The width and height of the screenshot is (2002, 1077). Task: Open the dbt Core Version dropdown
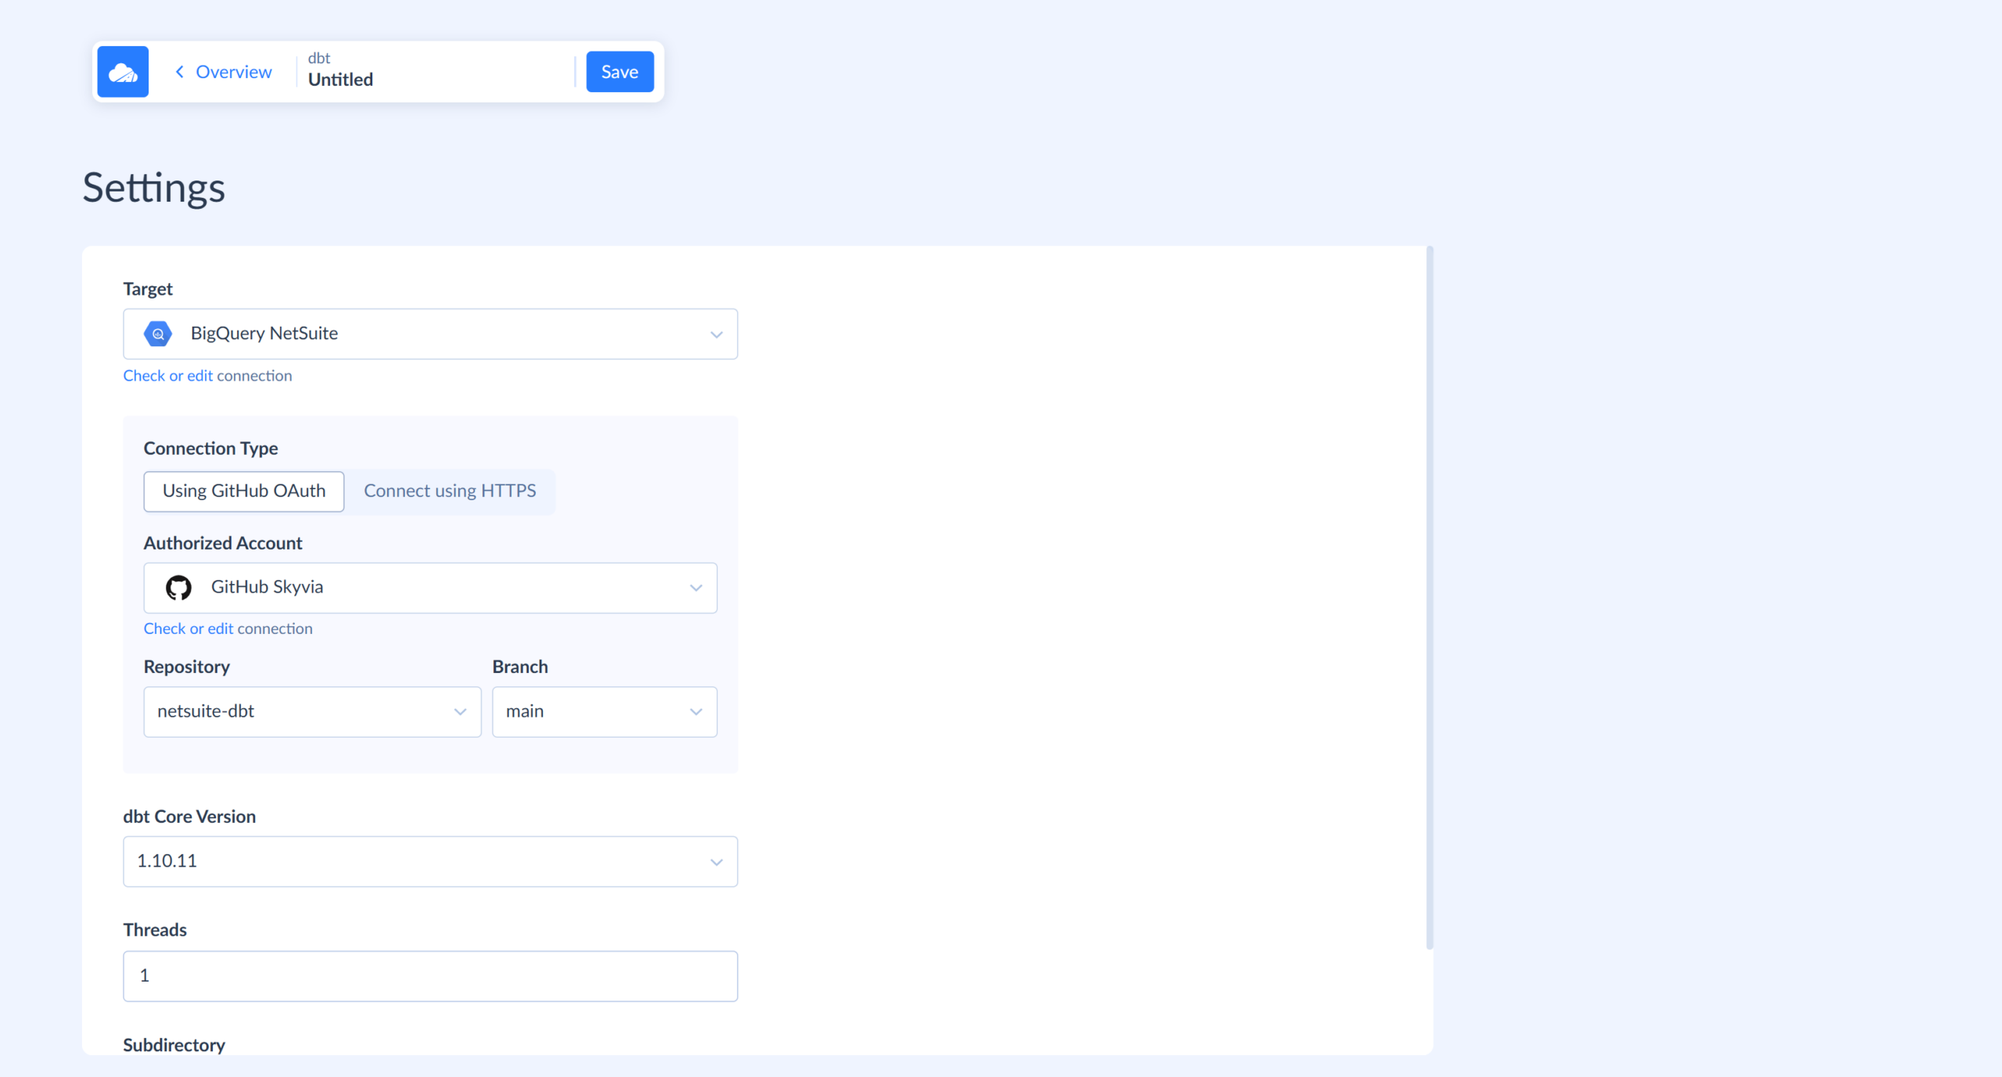430,861
